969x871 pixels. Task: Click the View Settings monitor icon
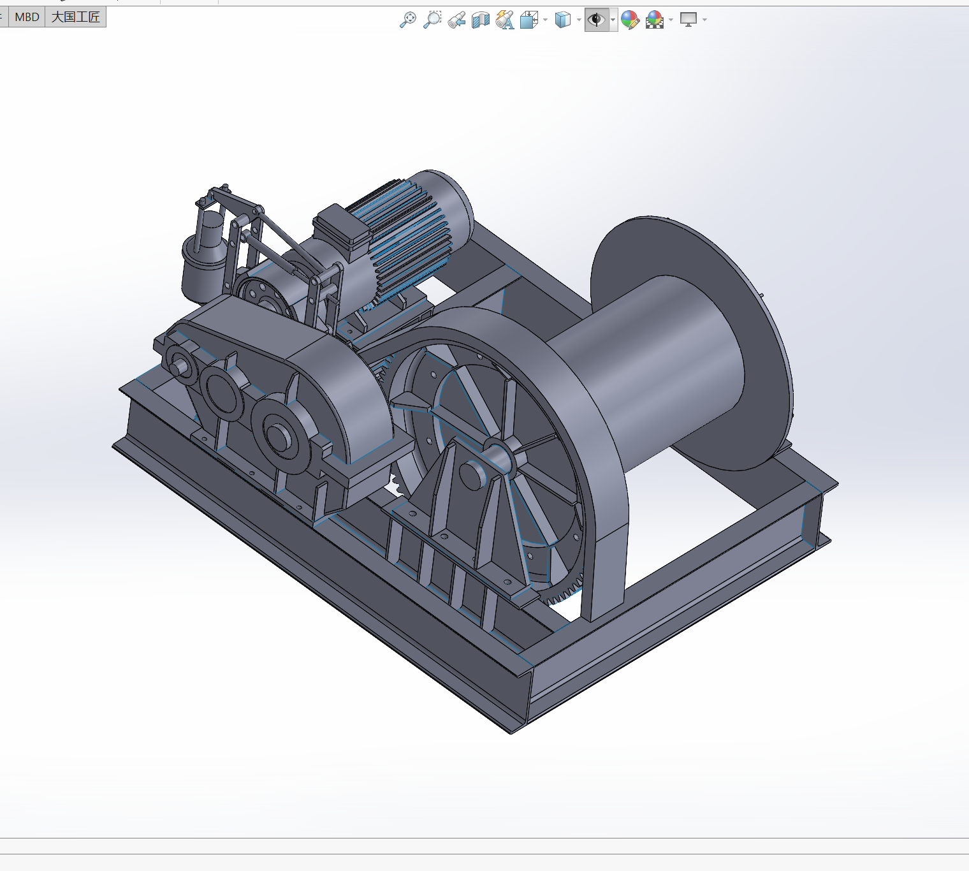(688, 20)
